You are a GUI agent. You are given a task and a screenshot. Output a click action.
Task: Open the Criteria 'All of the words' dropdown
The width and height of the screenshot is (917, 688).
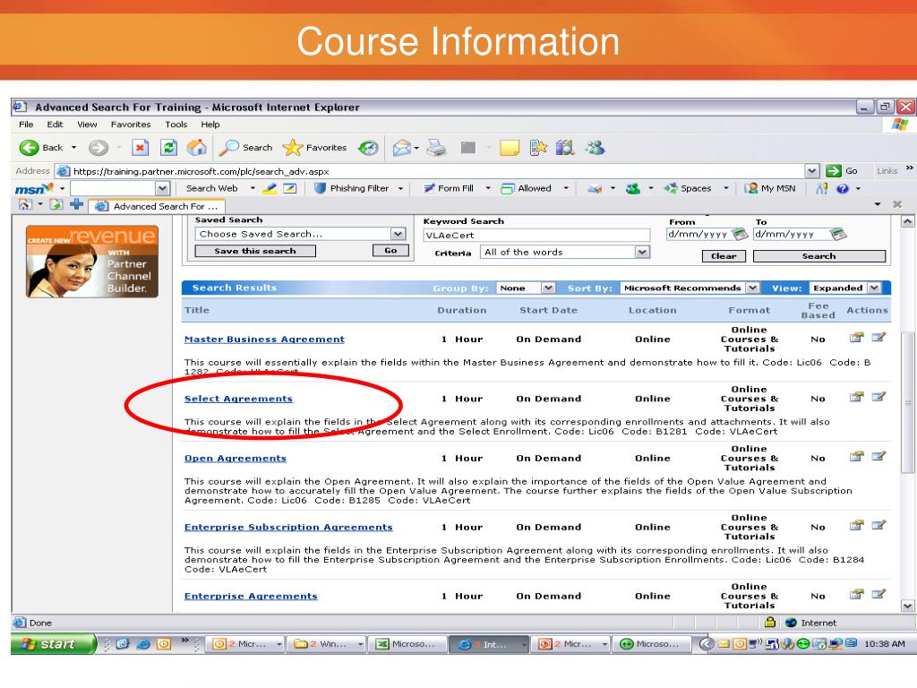point(642,252)
